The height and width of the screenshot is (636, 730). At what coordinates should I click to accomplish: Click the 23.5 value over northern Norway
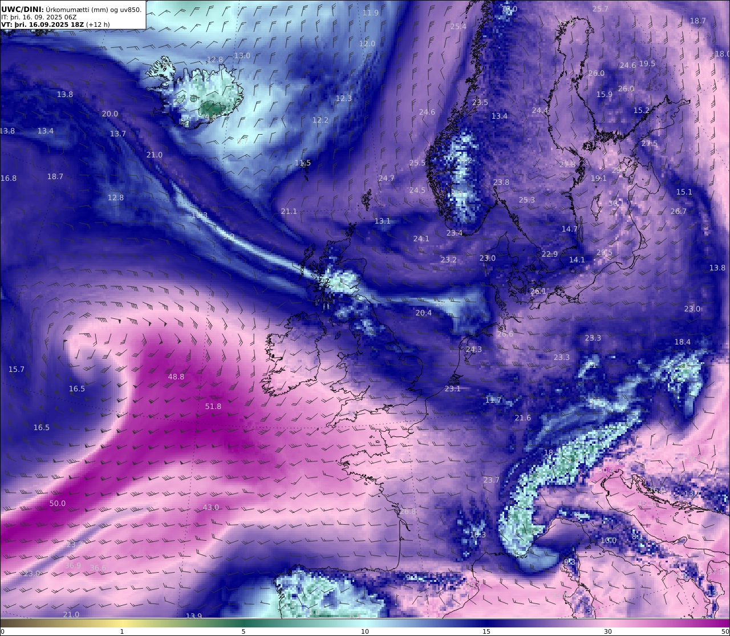[x=480, y=102]
